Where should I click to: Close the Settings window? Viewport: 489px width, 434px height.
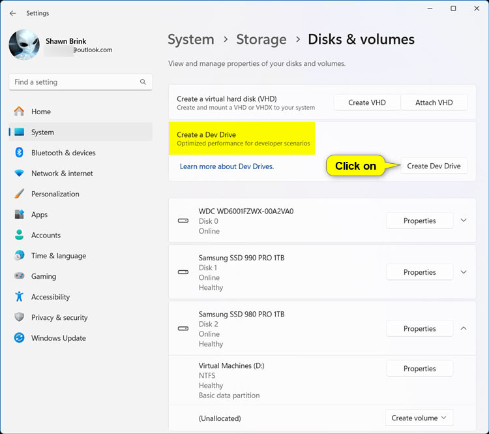coord(477,8)
